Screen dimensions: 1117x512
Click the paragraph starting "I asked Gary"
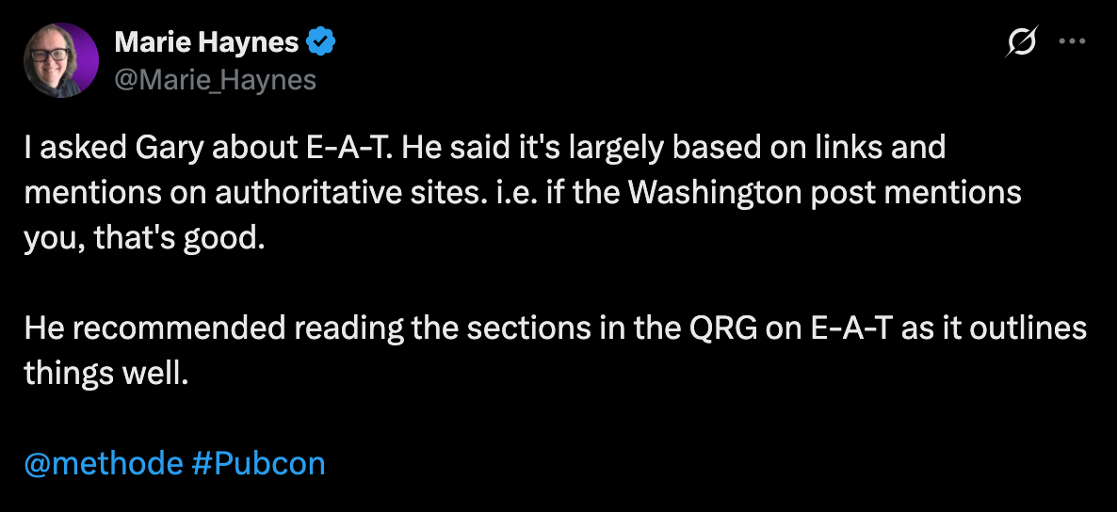click(522, 194)
